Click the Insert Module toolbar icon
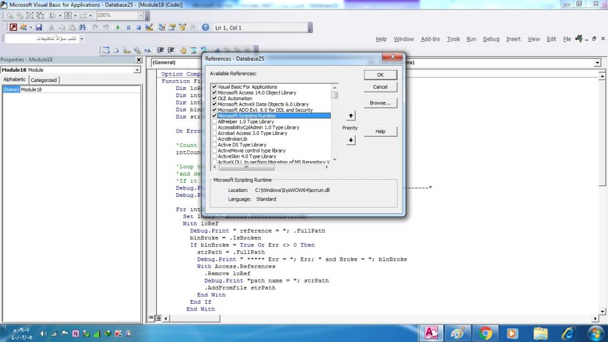The width and height of the screenshot is (608, 342). tap(24, 27)
